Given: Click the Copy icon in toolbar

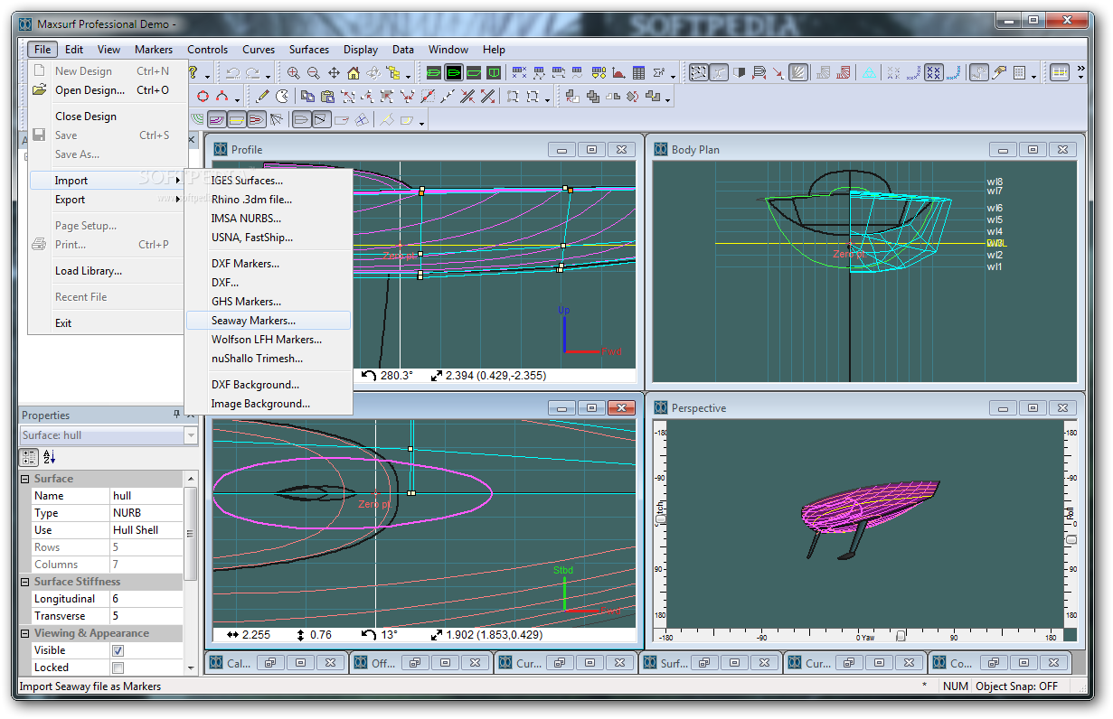Looking at the screenshot, I should click(x=308, y=96).
